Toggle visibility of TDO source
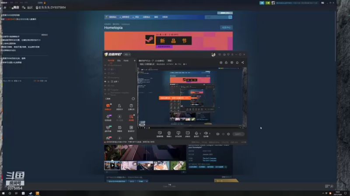 click(x=105, y=85)
